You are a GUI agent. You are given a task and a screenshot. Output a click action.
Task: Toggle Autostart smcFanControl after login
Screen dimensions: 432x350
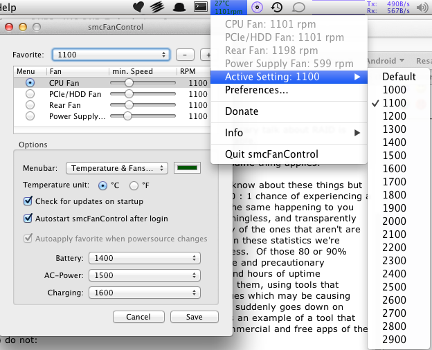[28, 218]
